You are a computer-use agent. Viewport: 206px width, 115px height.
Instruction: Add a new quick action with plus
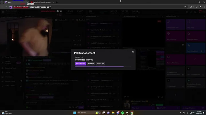(x=175, y=95)
